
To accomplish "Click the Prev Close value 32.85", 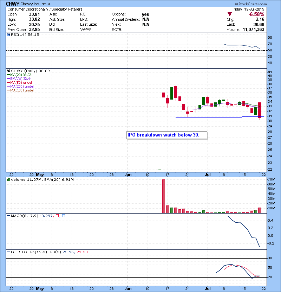I will (34, 30).
